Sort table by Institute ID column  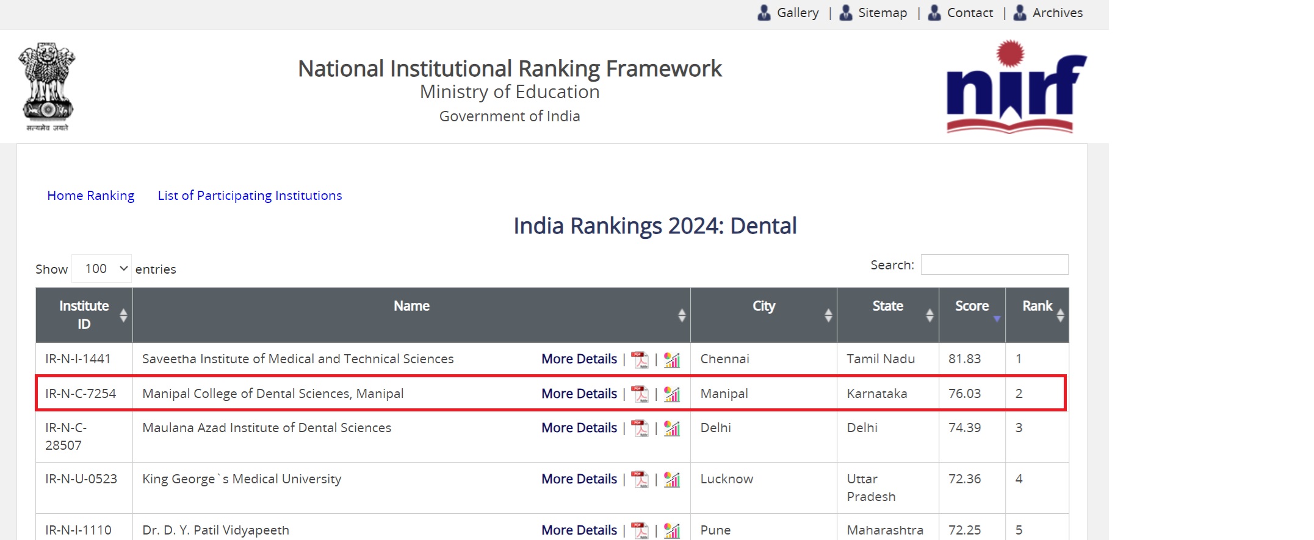coord(84,314)
